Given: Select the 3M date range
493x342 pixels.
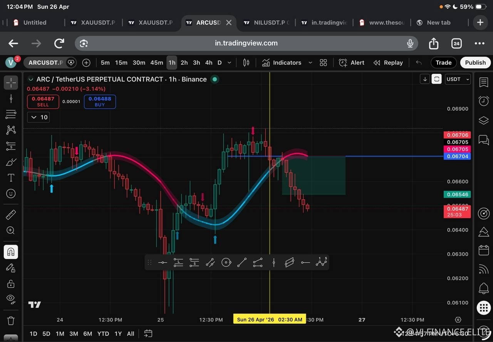Looking at the screenshot, I should pos(74,334).
